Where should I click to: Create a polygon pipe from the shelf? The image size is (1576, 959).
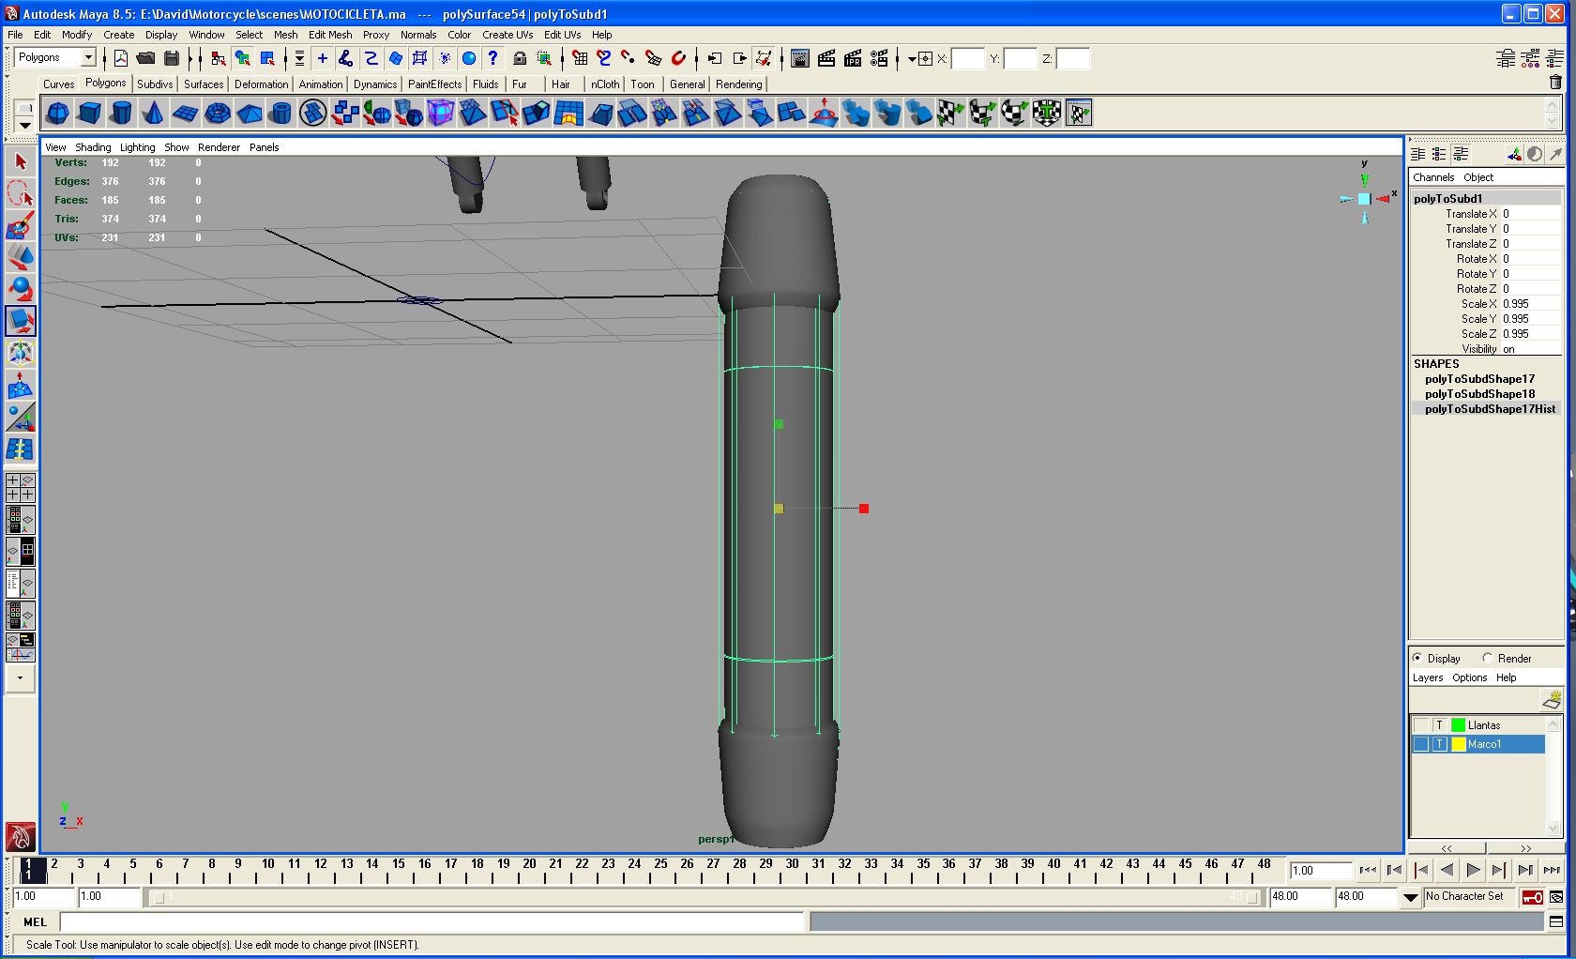point(281,114)
